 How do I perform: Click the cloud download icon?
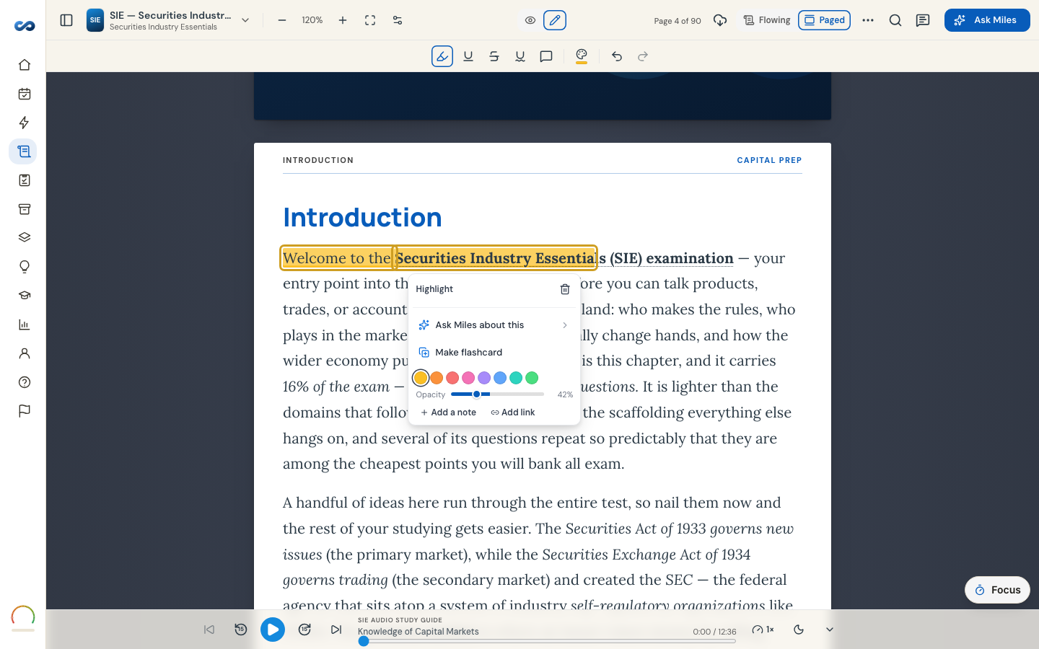click(x=719, y=20)
